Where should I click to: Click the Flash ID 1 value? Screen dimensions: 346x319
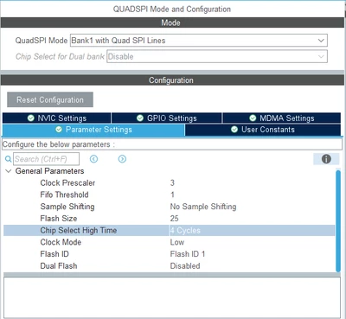click(x=188, y=254)
